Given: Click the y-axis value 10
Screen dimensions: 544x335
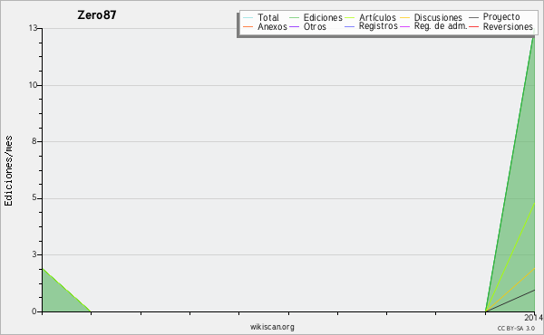Looking at the screenshot, I should tap(33, 85).
